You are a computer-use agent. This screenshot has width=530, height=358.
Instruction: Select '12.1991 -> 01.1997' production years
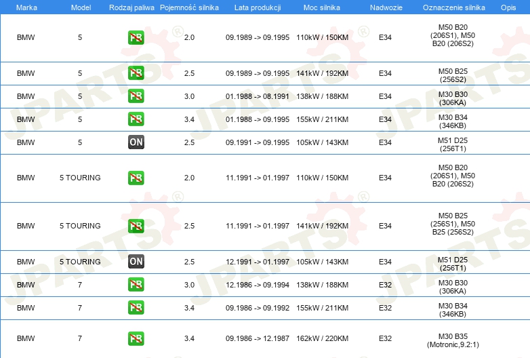[x=258, y=262]
